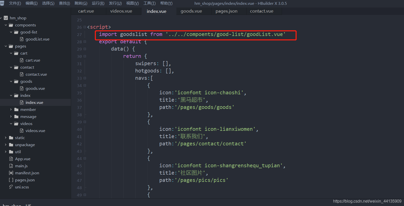Viewport: 404px width, 206px height.
Task: Open the 跳转(G) menu
Action: [x=81, y=3]
